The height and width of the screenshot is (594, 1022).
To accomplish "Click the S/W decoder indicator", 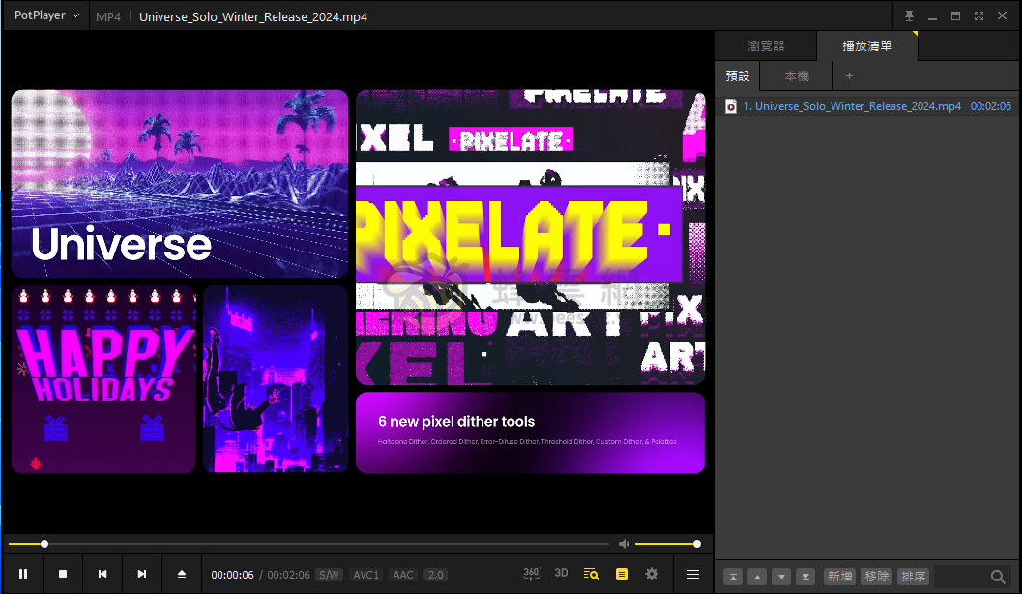I will pos(329,575).
